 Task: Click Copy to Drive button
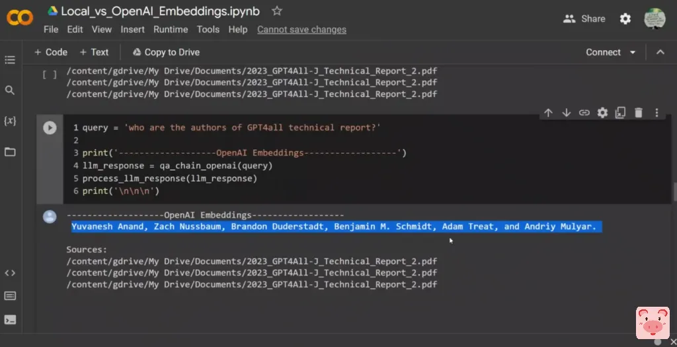[166, 52]
